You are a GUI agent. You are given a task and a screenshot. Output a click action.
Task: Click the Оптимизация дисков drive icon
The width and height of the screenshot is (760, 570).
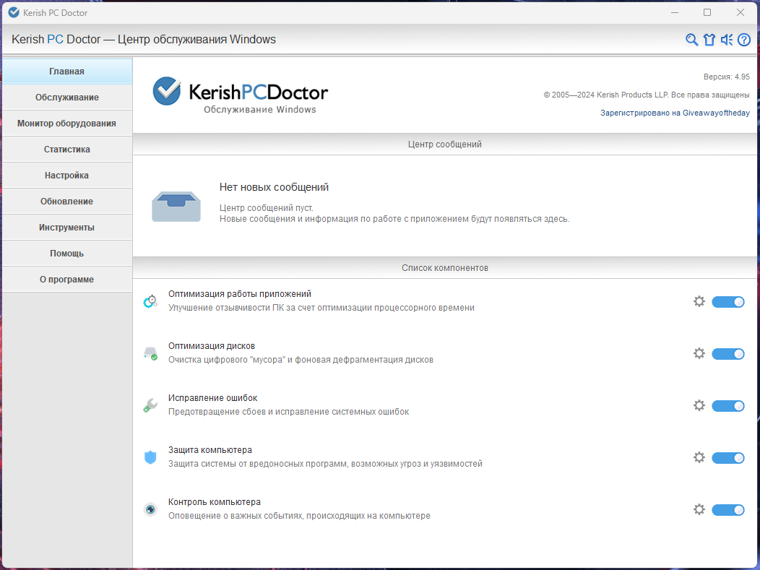click(x=150, y=353)
